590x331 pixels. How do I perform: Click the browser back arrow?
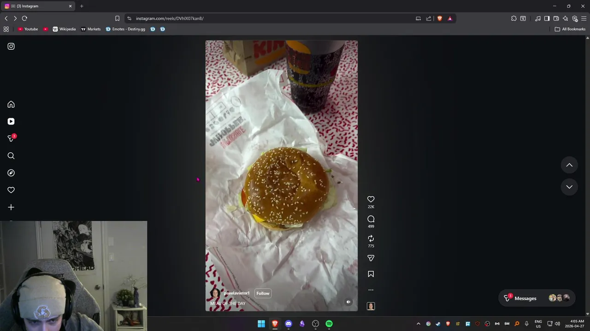coord(6,18)
